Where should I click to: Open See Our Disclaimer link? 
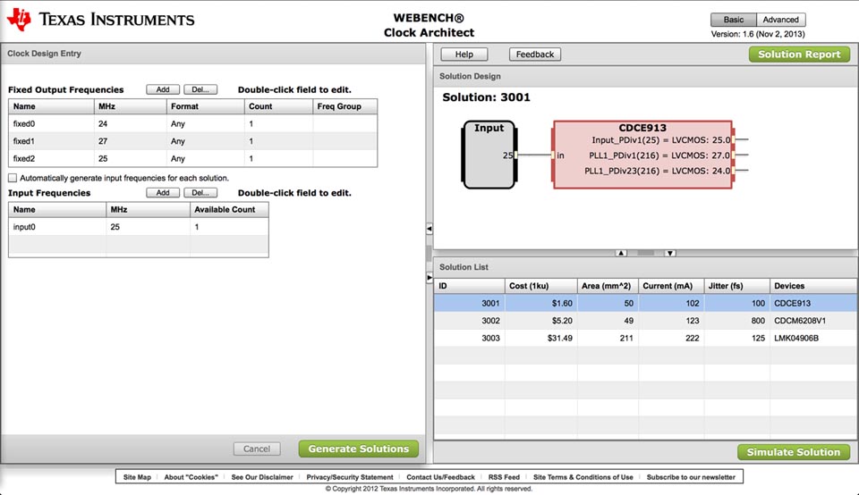[262, 477]
